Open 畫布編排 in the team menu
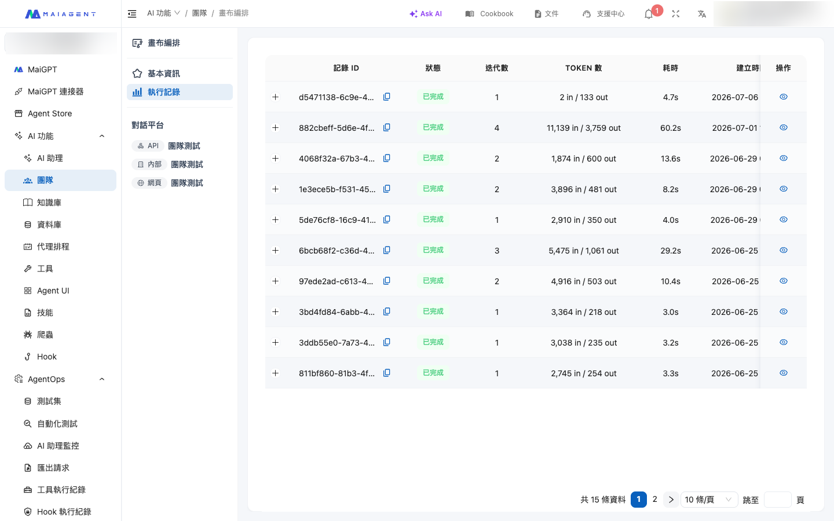 pos(180,43)
